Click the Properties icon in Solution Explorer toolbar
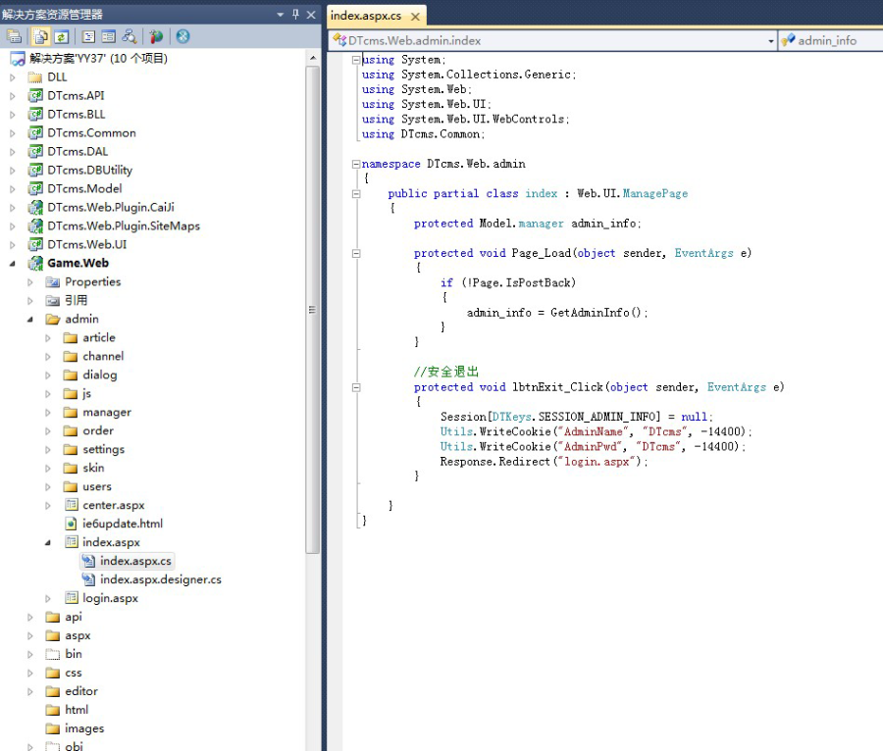 tap(15, 36)
